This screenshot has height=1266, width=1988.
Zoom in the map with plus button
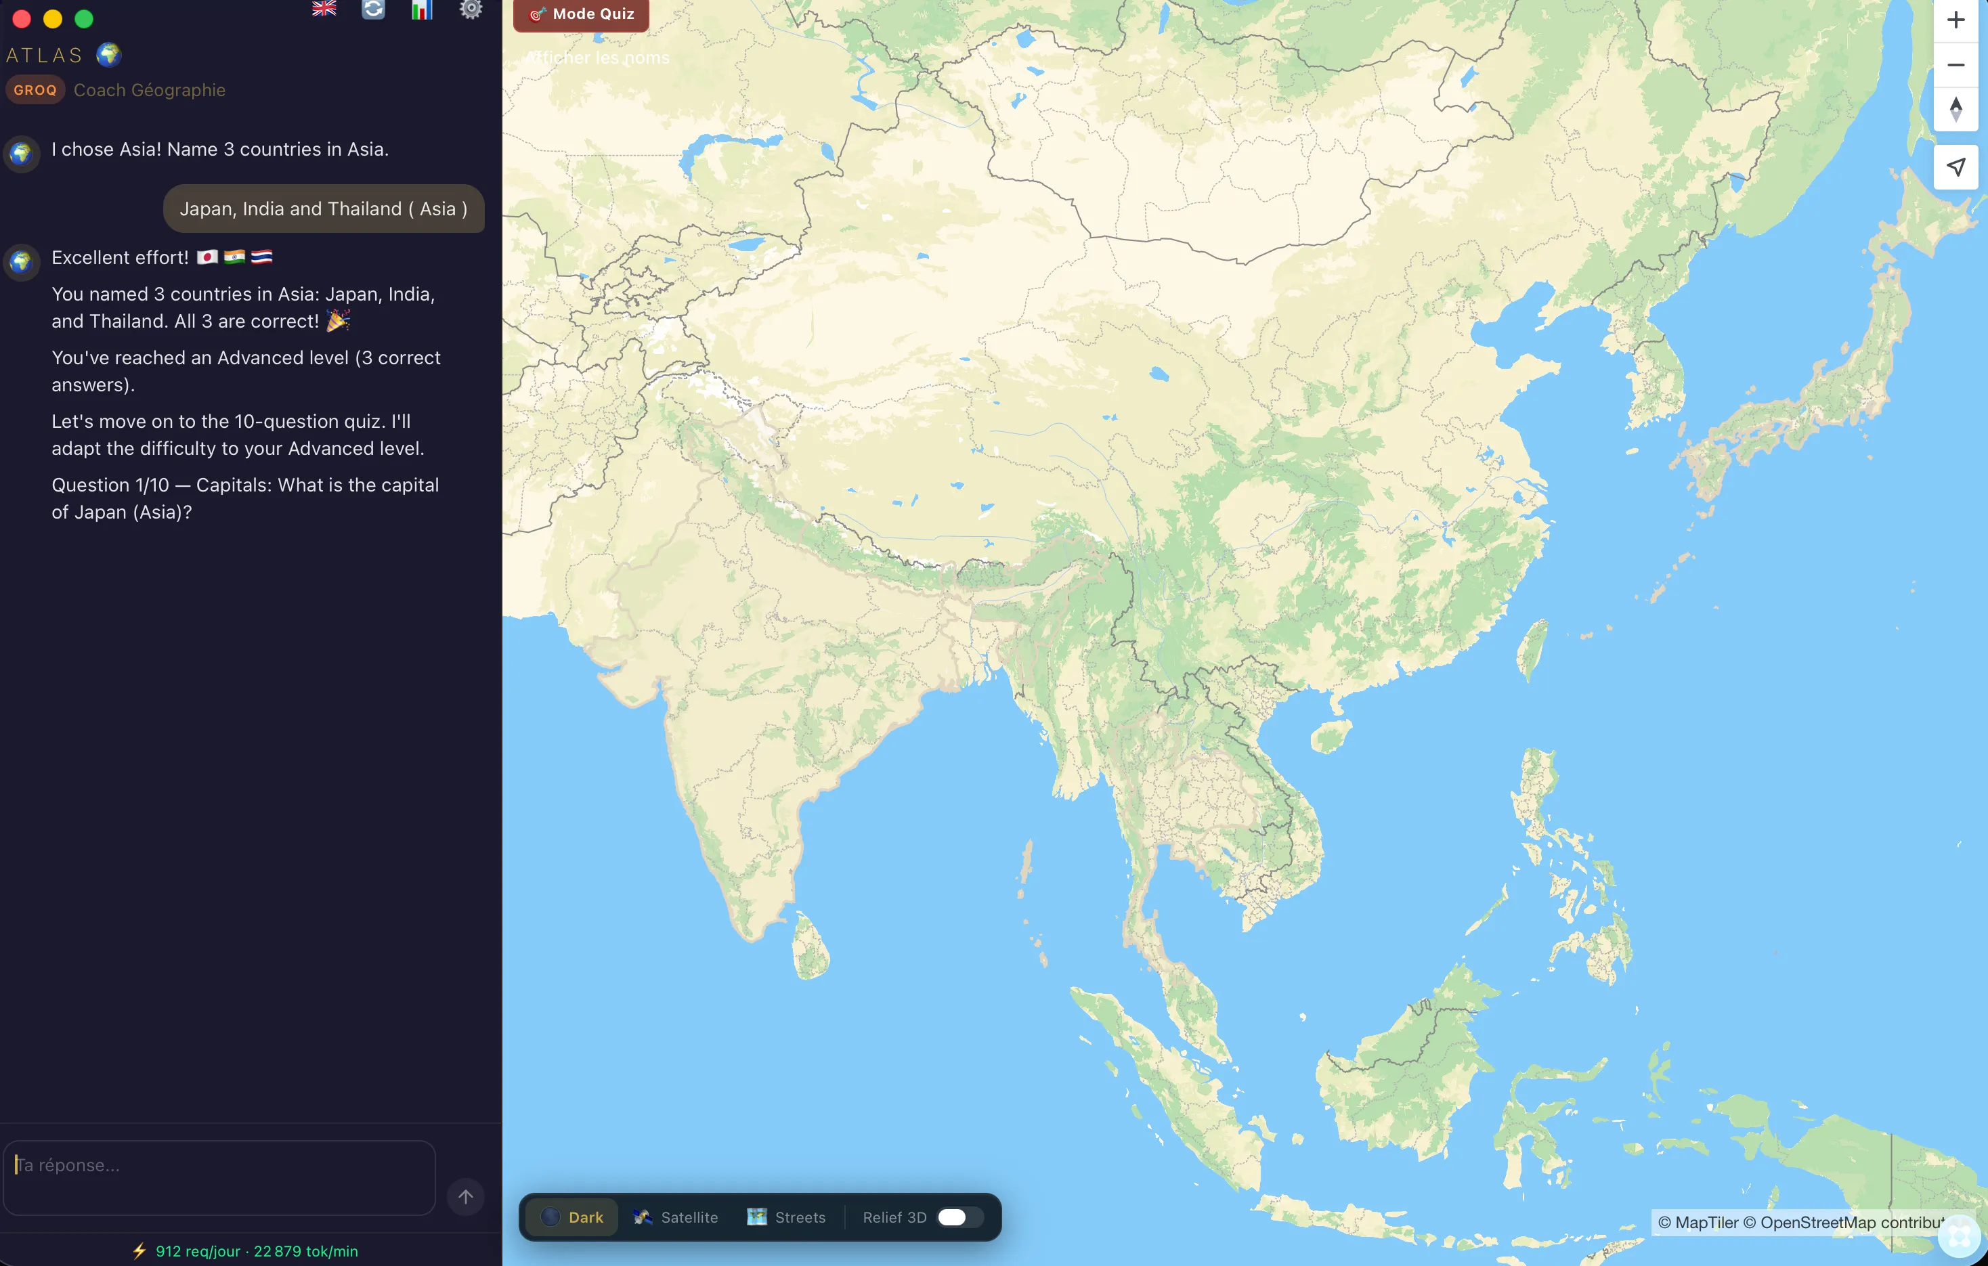point(1955,20)
